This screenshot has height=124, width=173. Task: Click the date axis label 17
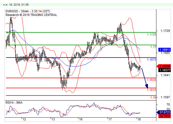pos(110,120)
